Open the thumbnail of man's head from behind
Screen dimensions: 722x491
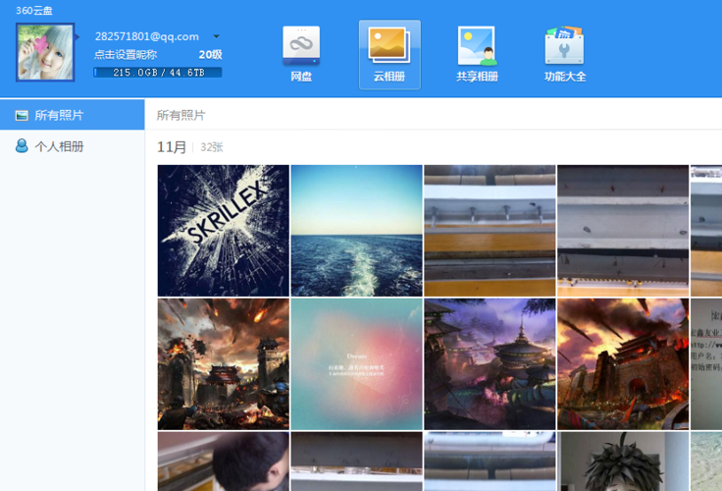[x=224, y=462]
